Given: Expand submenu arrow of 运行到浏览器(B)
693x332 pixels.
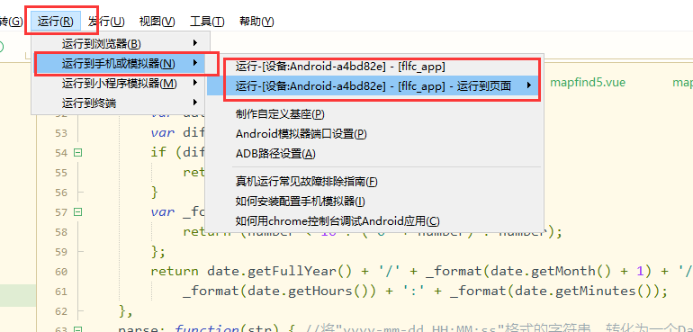Looking at the screenshot, I should [x=195, y=43].
